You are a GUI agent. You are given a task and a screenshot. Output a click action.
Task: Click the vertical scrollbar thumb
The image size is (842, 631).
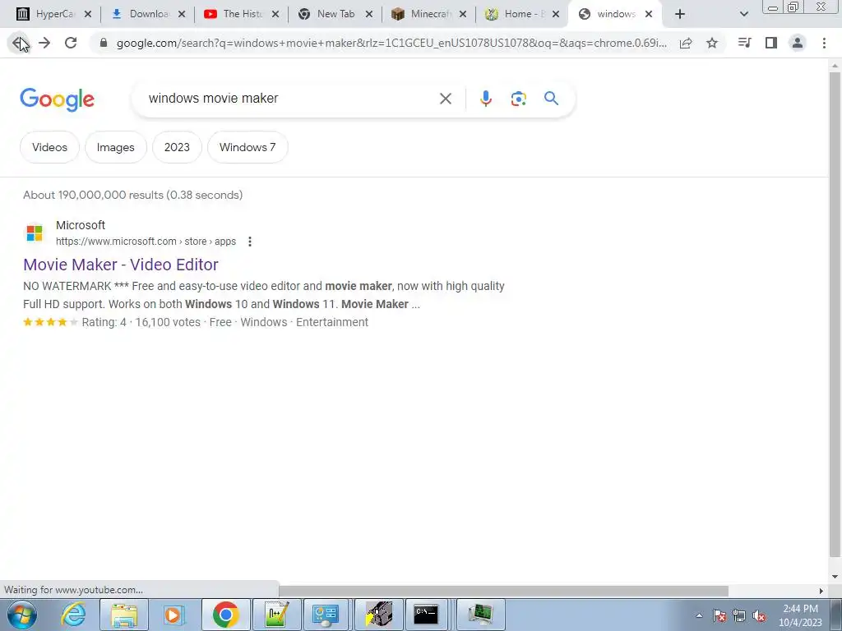point(835,315)
